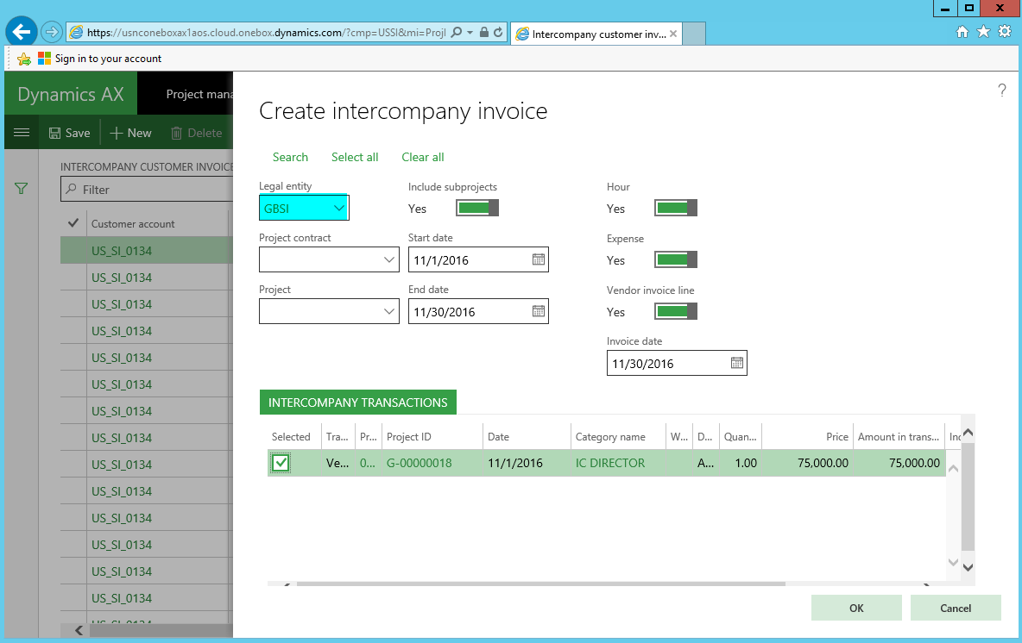The image size is (1022, 643).
Task: Open the End date calendar picker
Action: click(538, 311)
